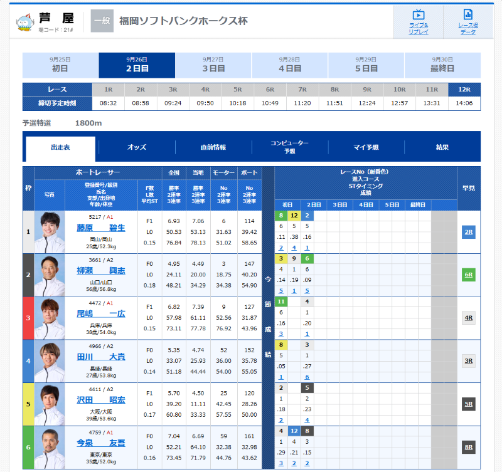This screenshot has height=472, width=502.
Task: Select the コンピューター予想 tab
Action: pyautogui.click(x=289, y=147)
